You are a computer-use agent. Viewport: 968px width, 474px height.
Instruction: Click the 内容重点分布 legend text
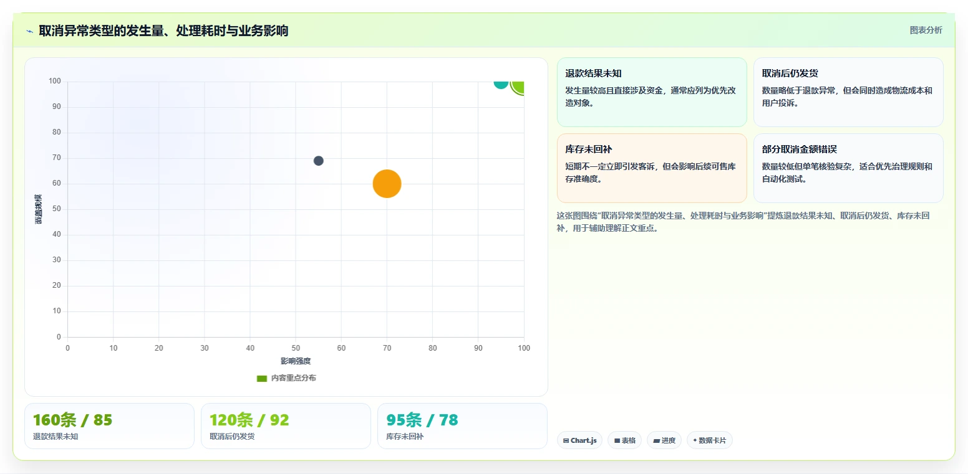point(293,378)
